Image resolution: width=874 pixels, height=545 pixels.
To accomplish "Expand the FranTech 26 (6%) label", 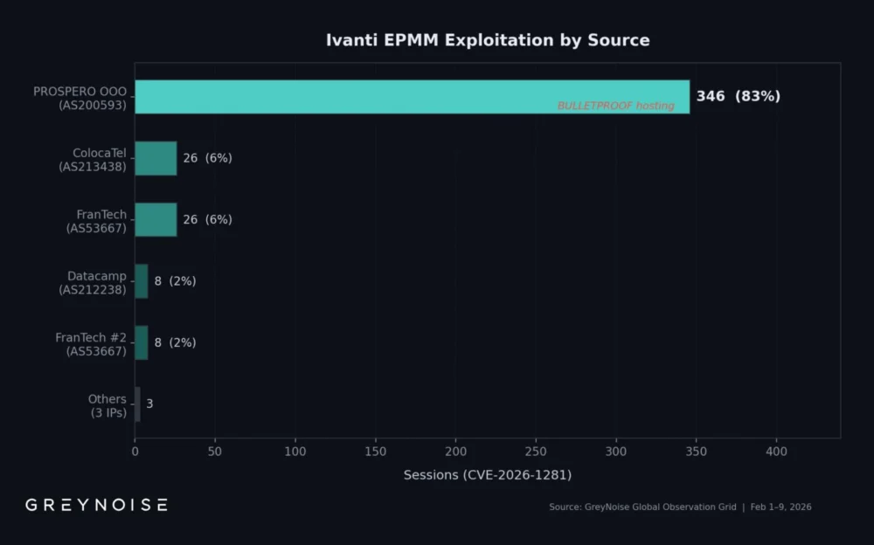I will 209,219.
